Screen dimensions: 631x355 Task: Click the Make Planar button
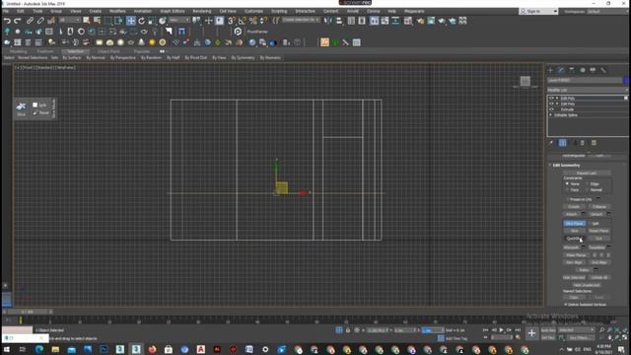[576, 255]
